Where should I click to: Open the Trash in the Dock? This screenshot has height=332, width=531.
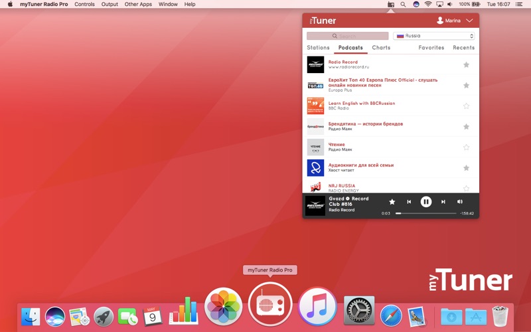click(x=500, y=316)
